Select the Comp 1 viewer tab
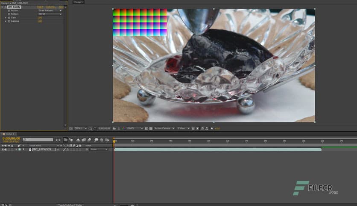 [78, 2]
